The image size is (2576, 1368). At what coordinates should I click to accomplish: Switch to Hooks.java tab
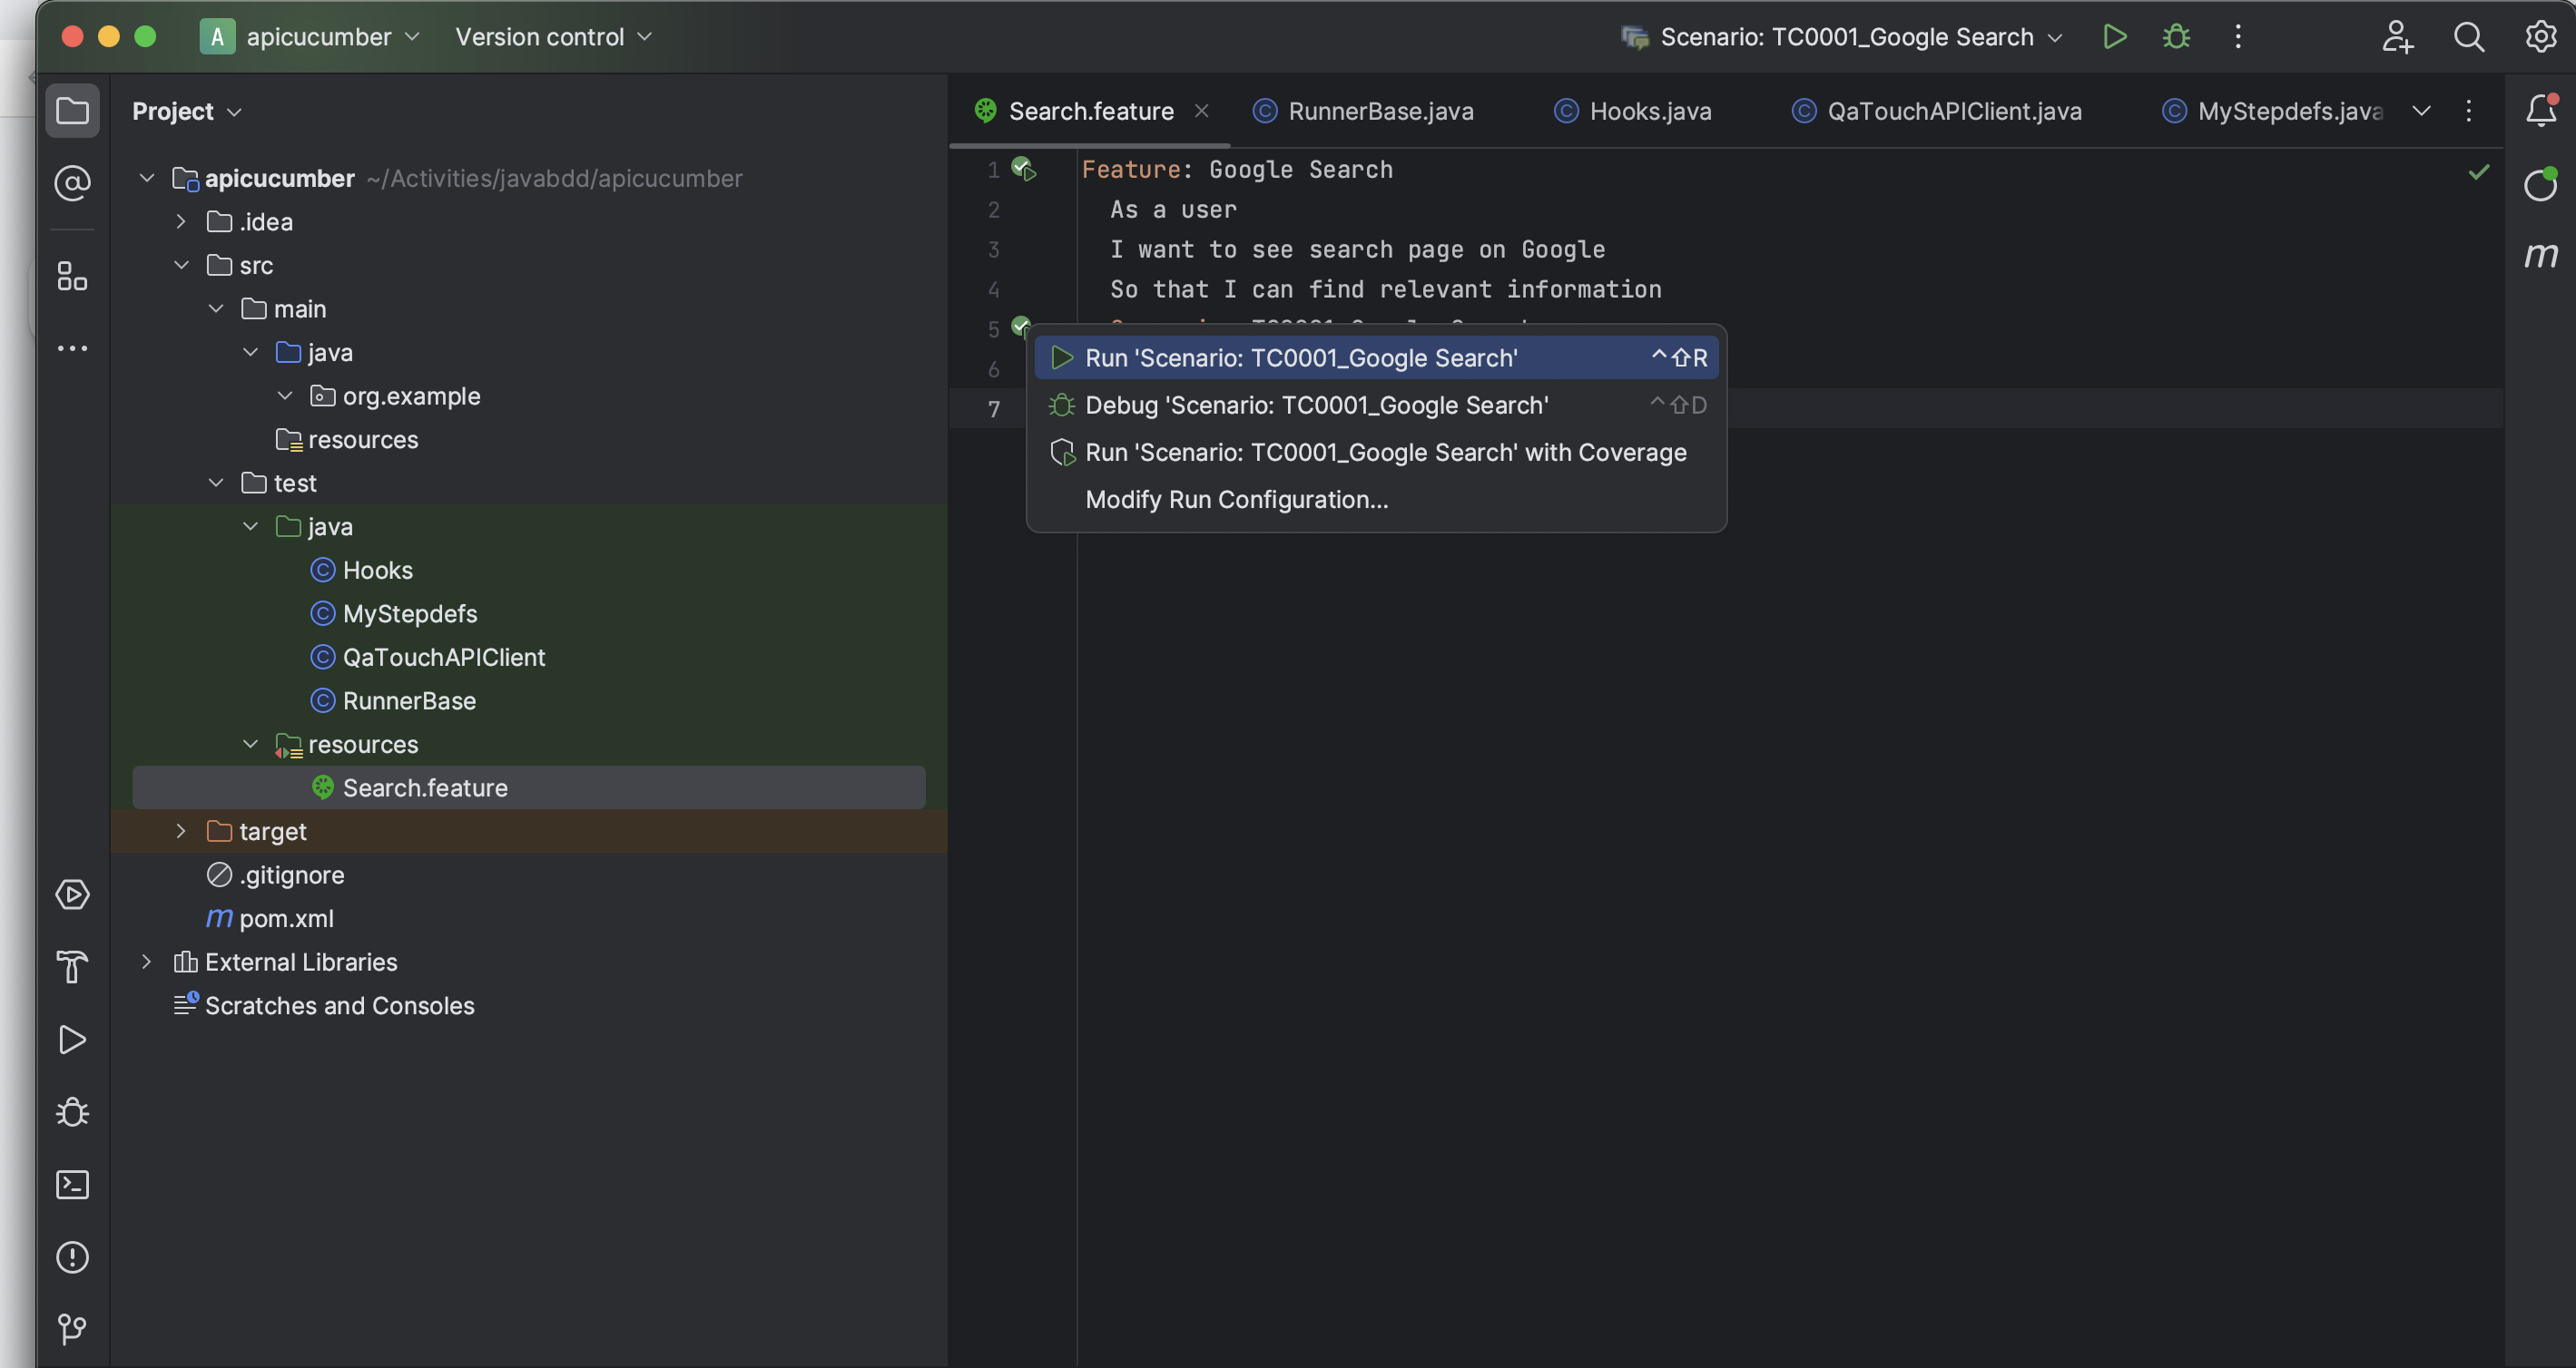tap(1634, 111)
